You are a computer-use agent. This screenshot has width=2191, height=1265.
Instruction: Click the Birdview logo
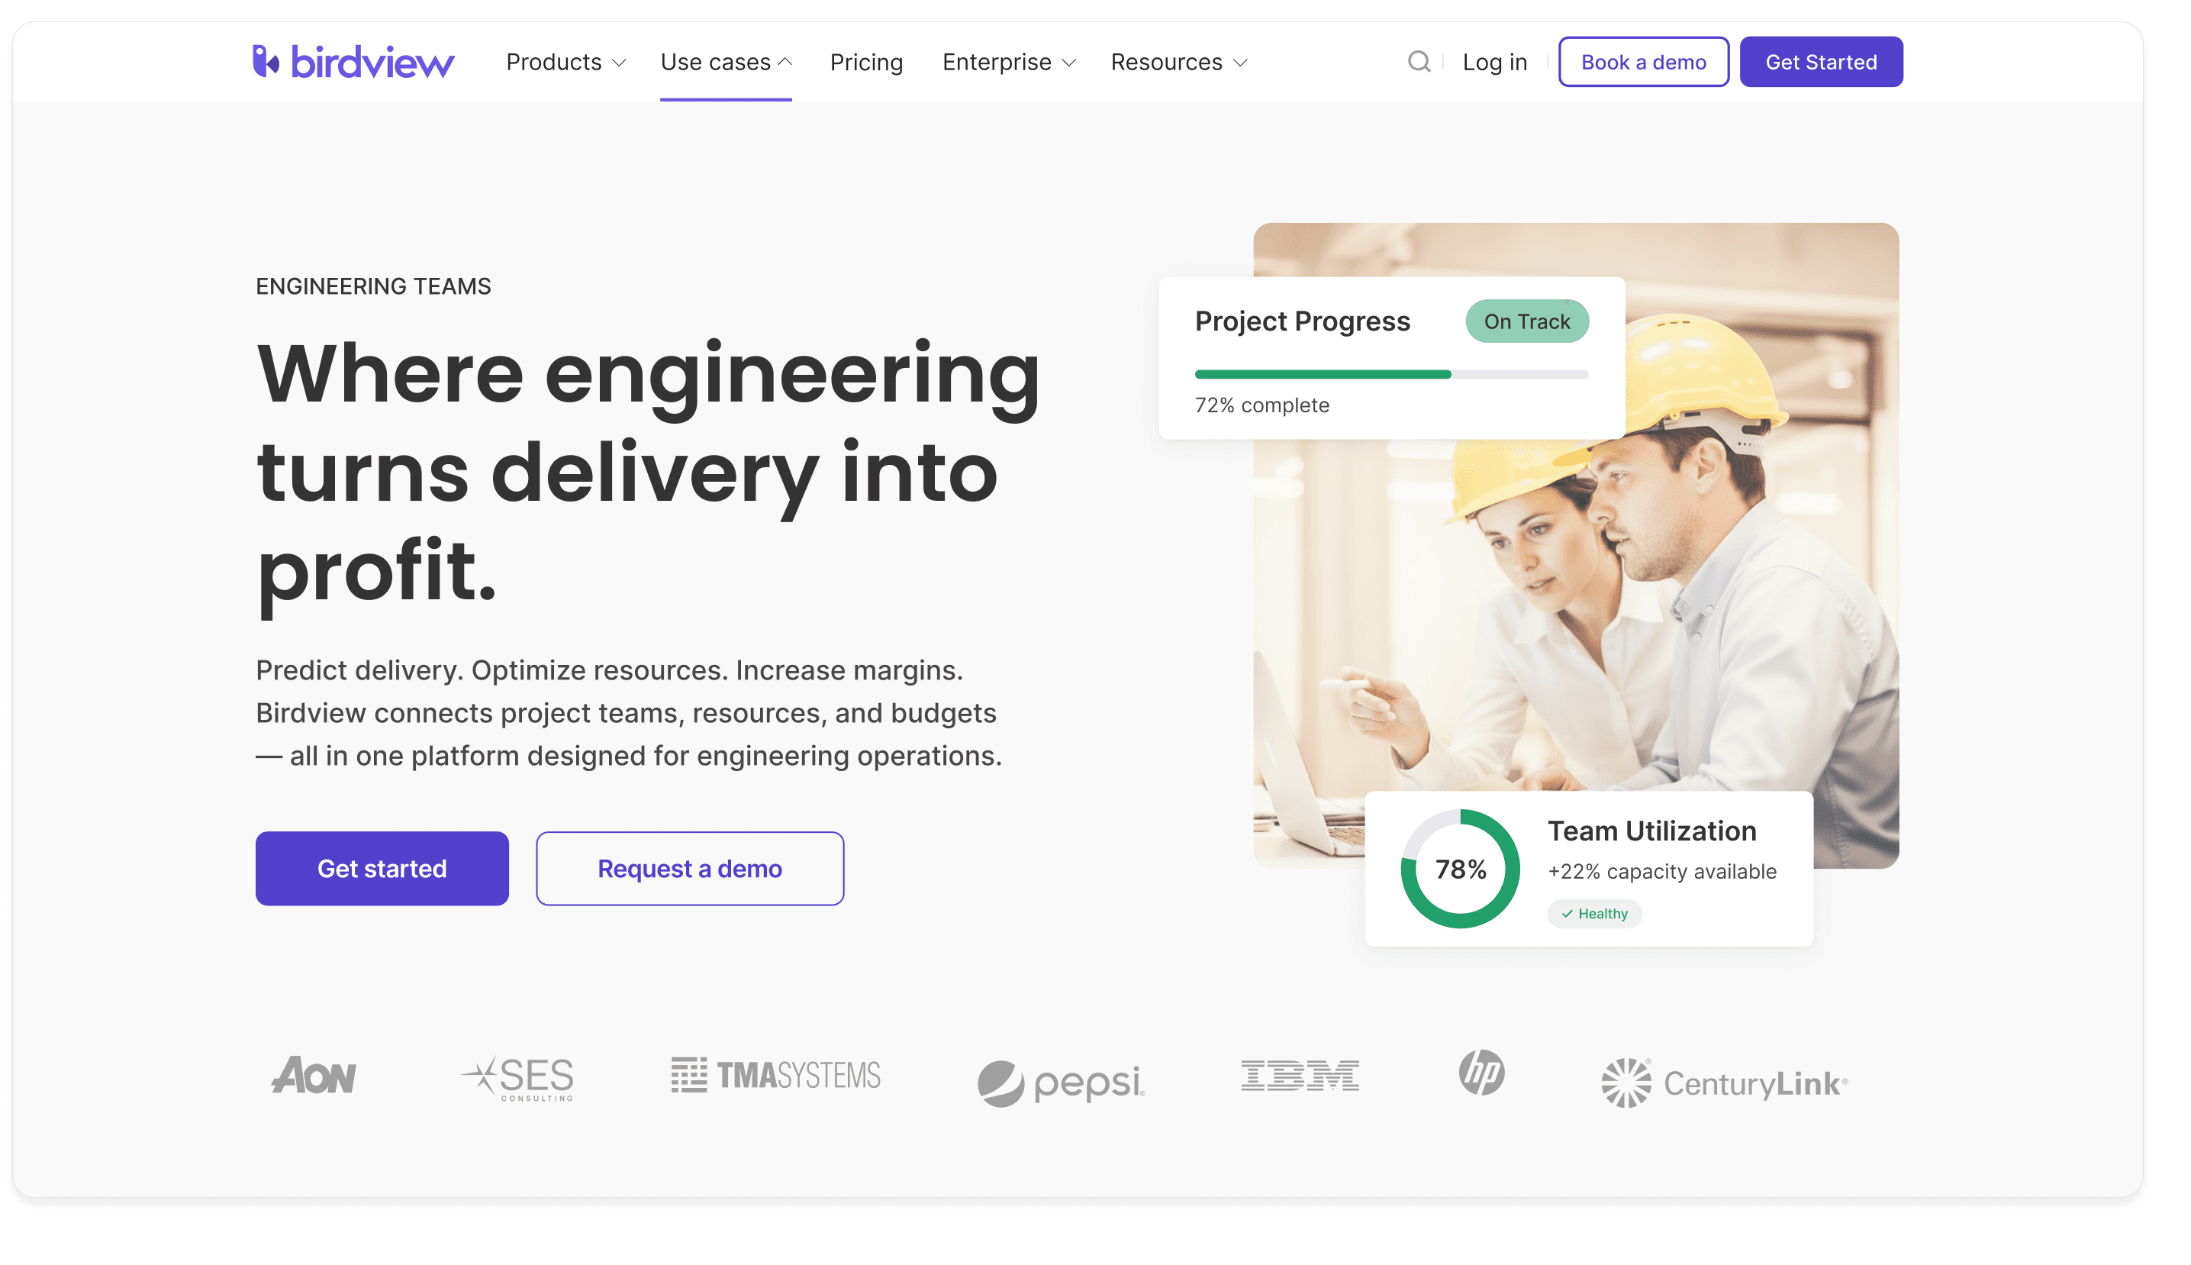(x=353, y=62)
